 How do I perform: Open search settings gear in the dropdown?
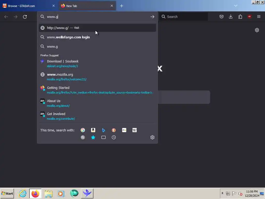point(152,137)
